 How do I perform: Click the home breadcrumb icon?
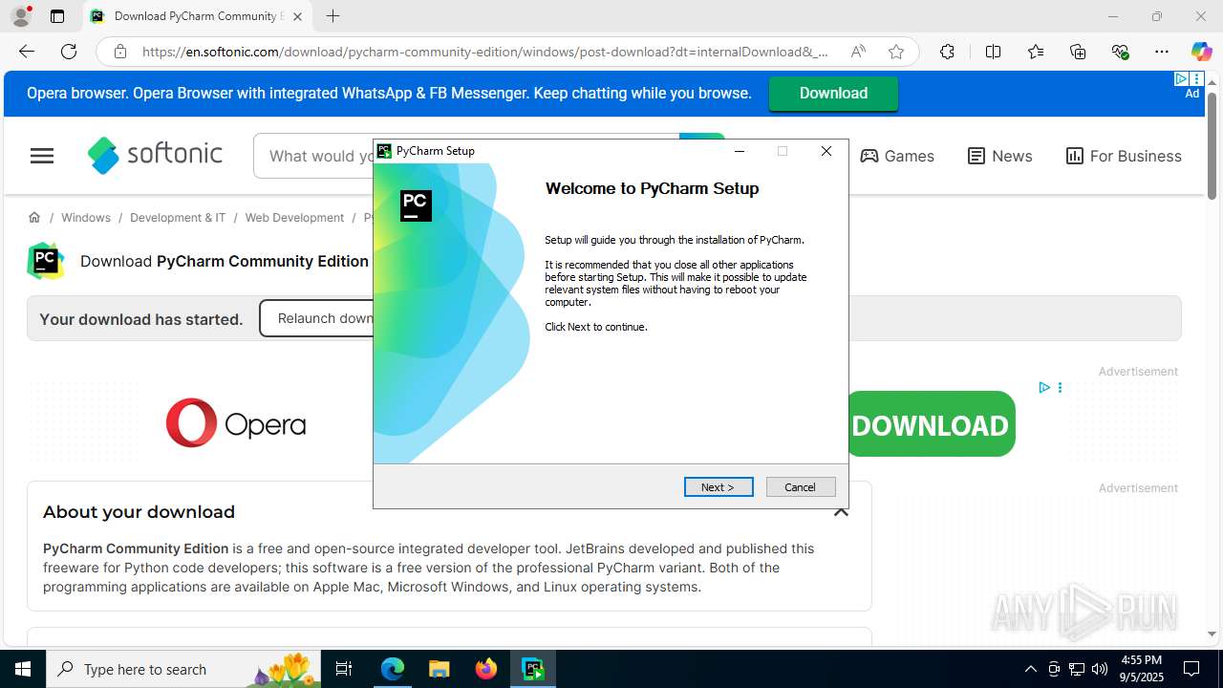pos(34,217)
